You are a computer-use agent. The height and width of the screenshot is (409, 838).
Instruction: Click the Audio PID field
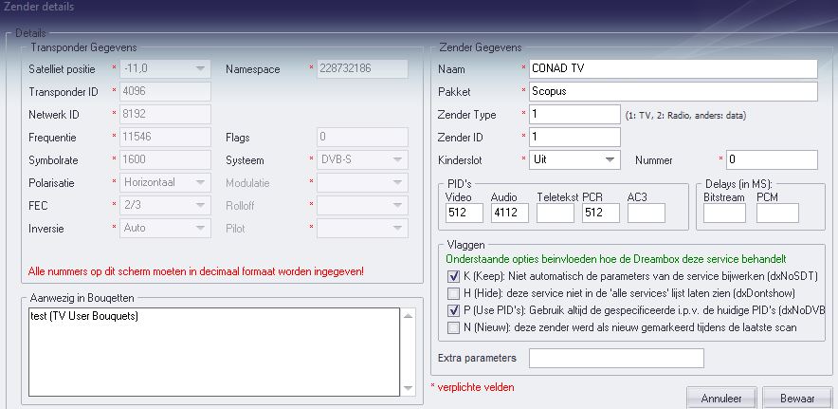pyautogui.click(x=509, y=214)
